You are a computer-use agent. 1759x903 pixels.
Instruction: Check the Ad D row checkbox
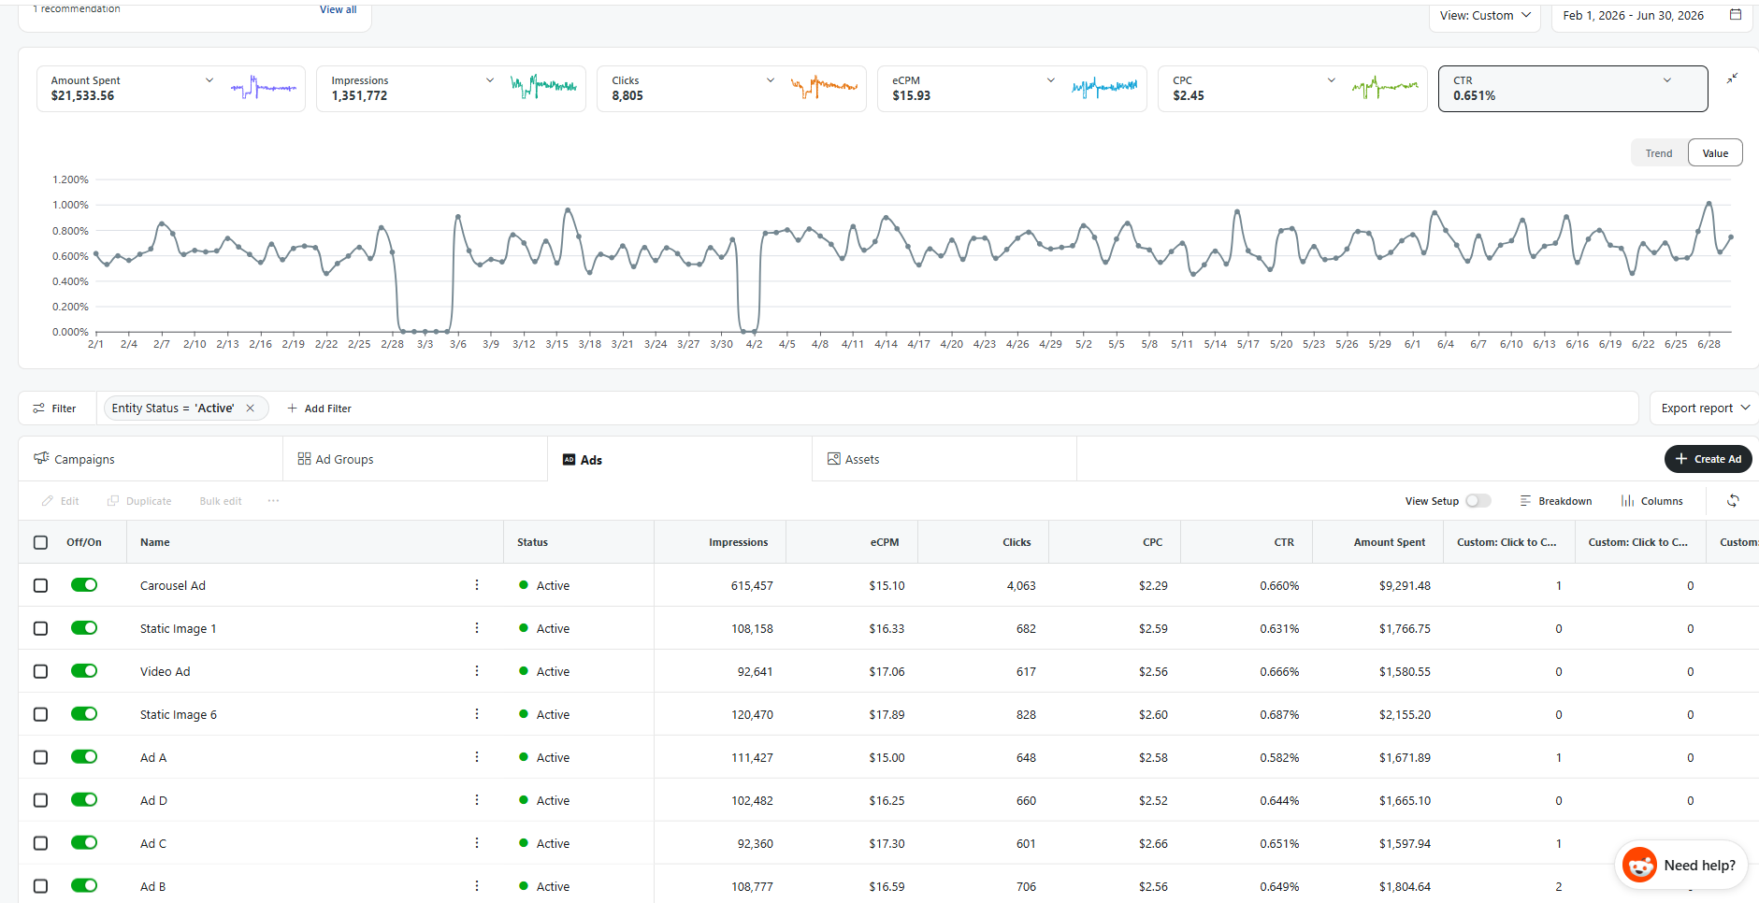[x=40, y=800]
